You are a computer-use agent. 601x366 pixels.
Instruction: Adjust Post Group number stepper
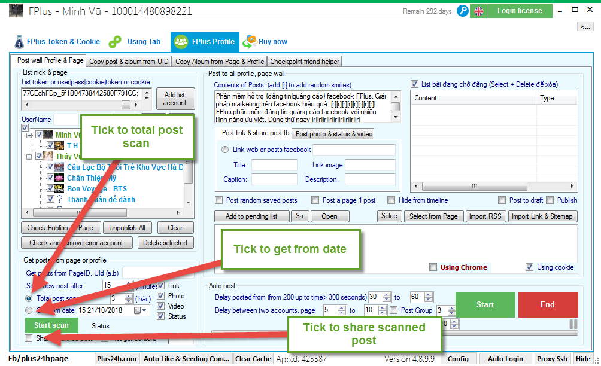pos(451,310)
